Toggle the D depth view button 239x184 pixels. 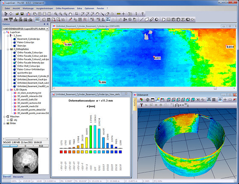(x=26, y=146)
